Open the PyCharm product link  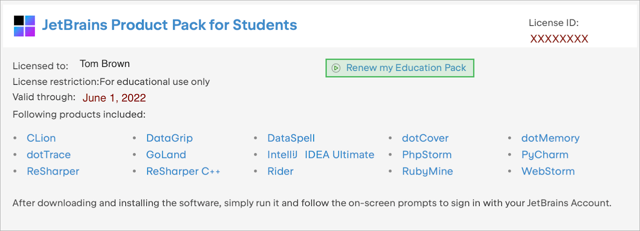click(545, 155)
